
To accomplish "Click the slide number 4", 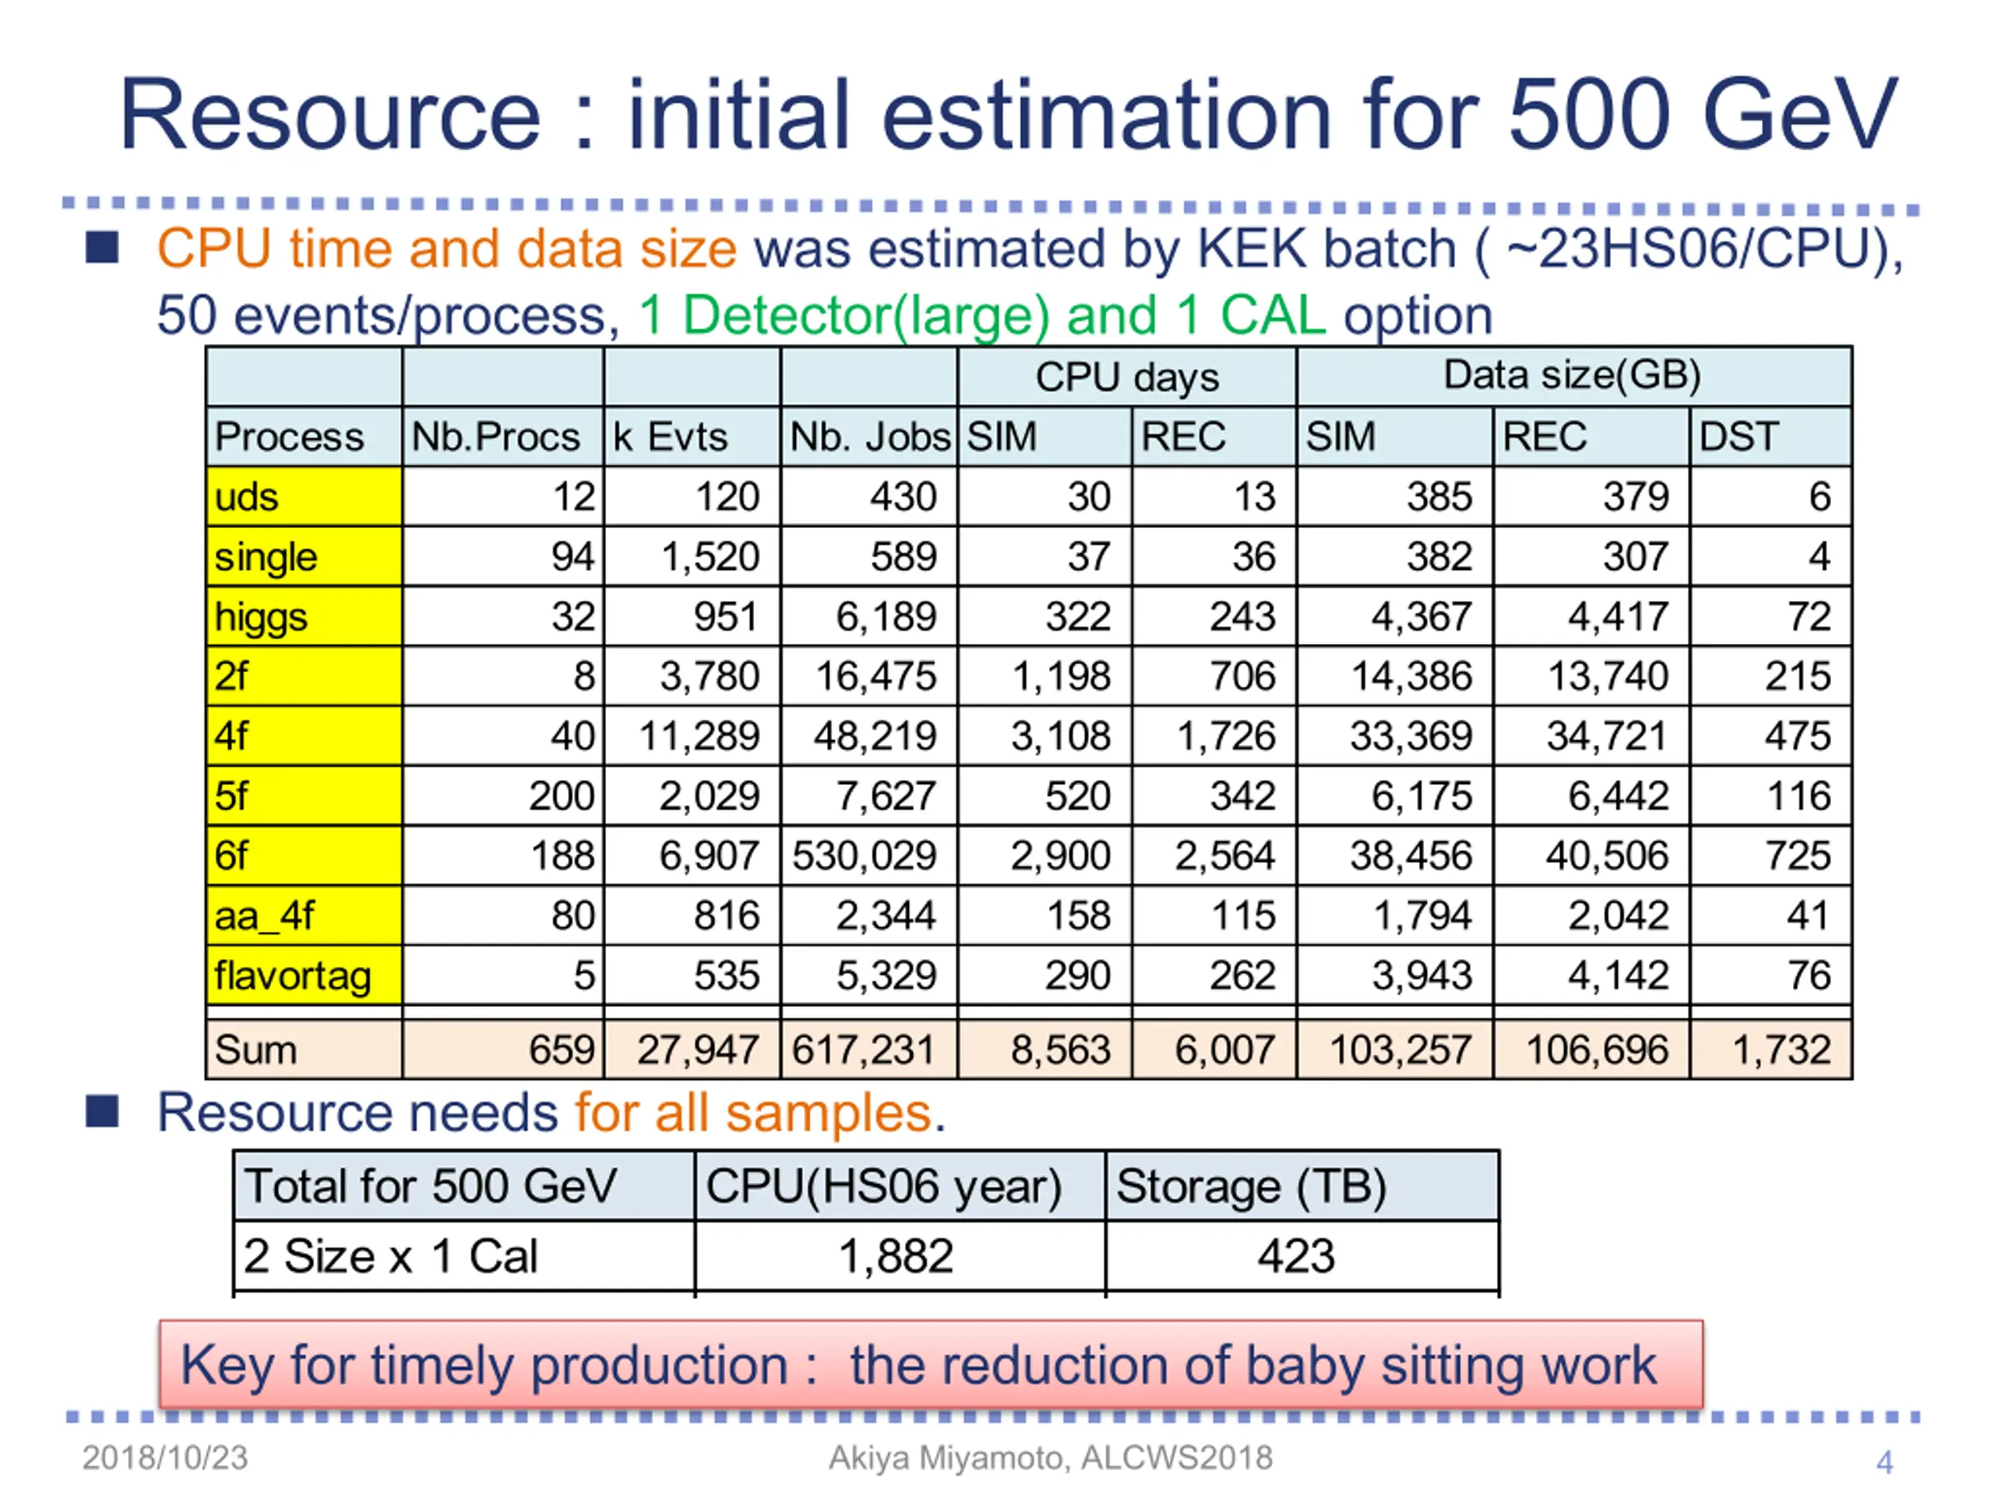I will [x=1884, y=1462].
